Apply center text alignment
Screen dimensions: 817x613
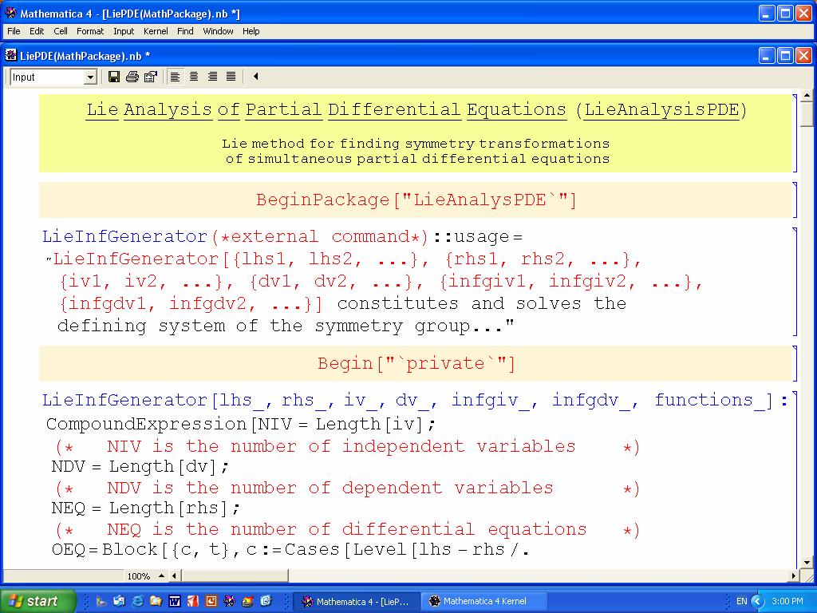click(x=194, y=77)
